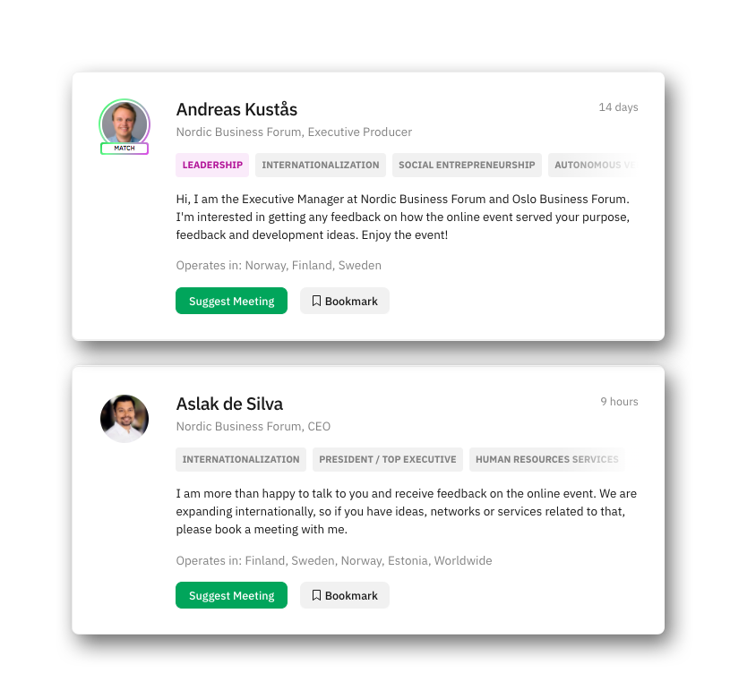Click the bookmark icon on Aslak's card

316,595
